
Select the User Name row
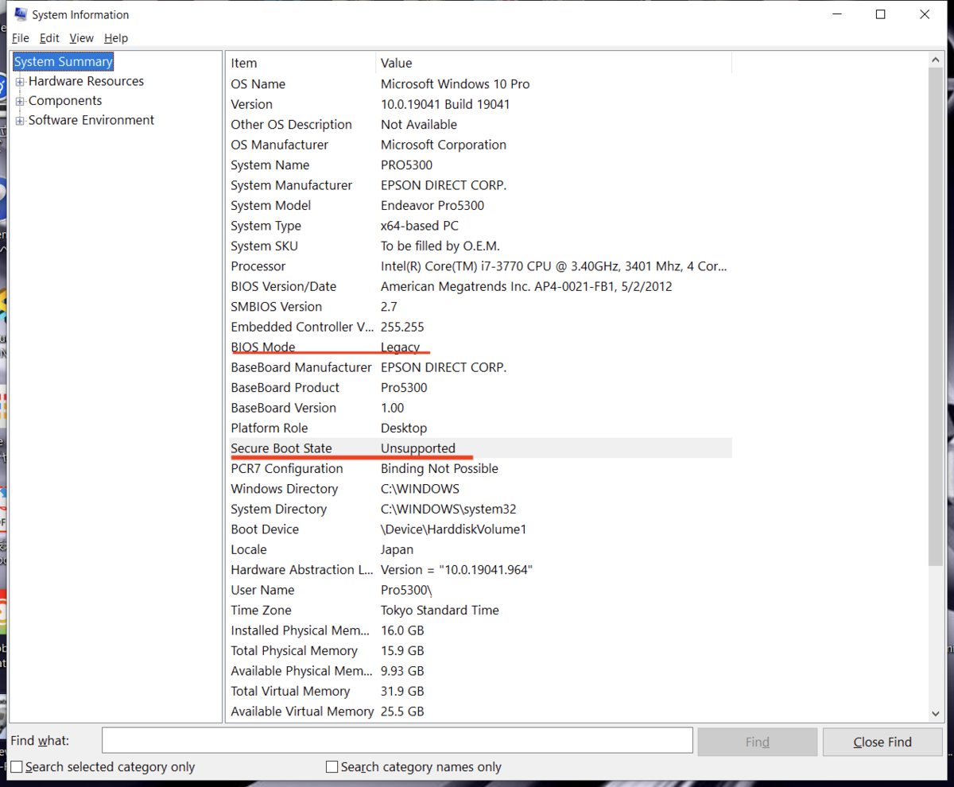pos(480,590)
